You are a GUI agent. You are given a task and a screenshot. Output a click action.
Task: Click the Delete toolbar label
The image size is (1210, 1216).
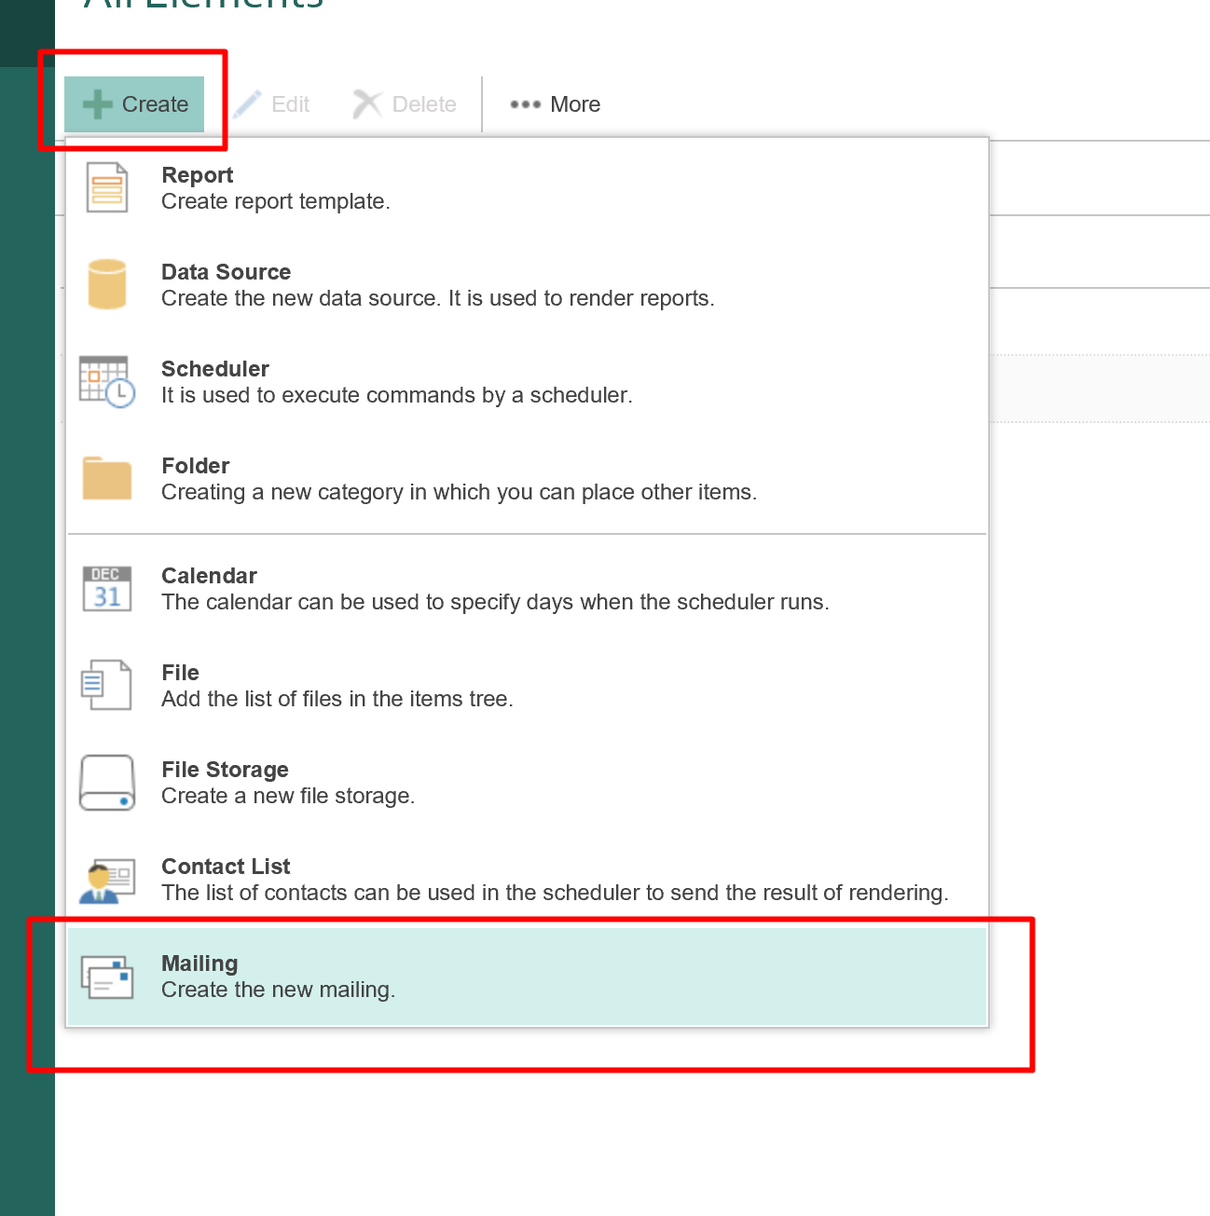(x=424, y=104)
